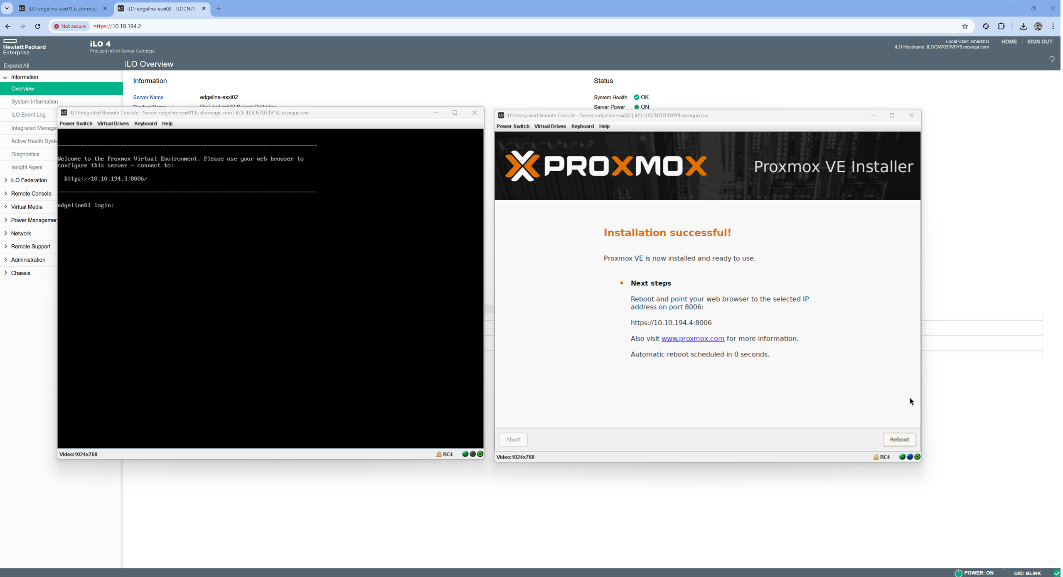This screenshot has height=577, width=1063.
Task: Expand the iLO Federation section
Action: 5,180
